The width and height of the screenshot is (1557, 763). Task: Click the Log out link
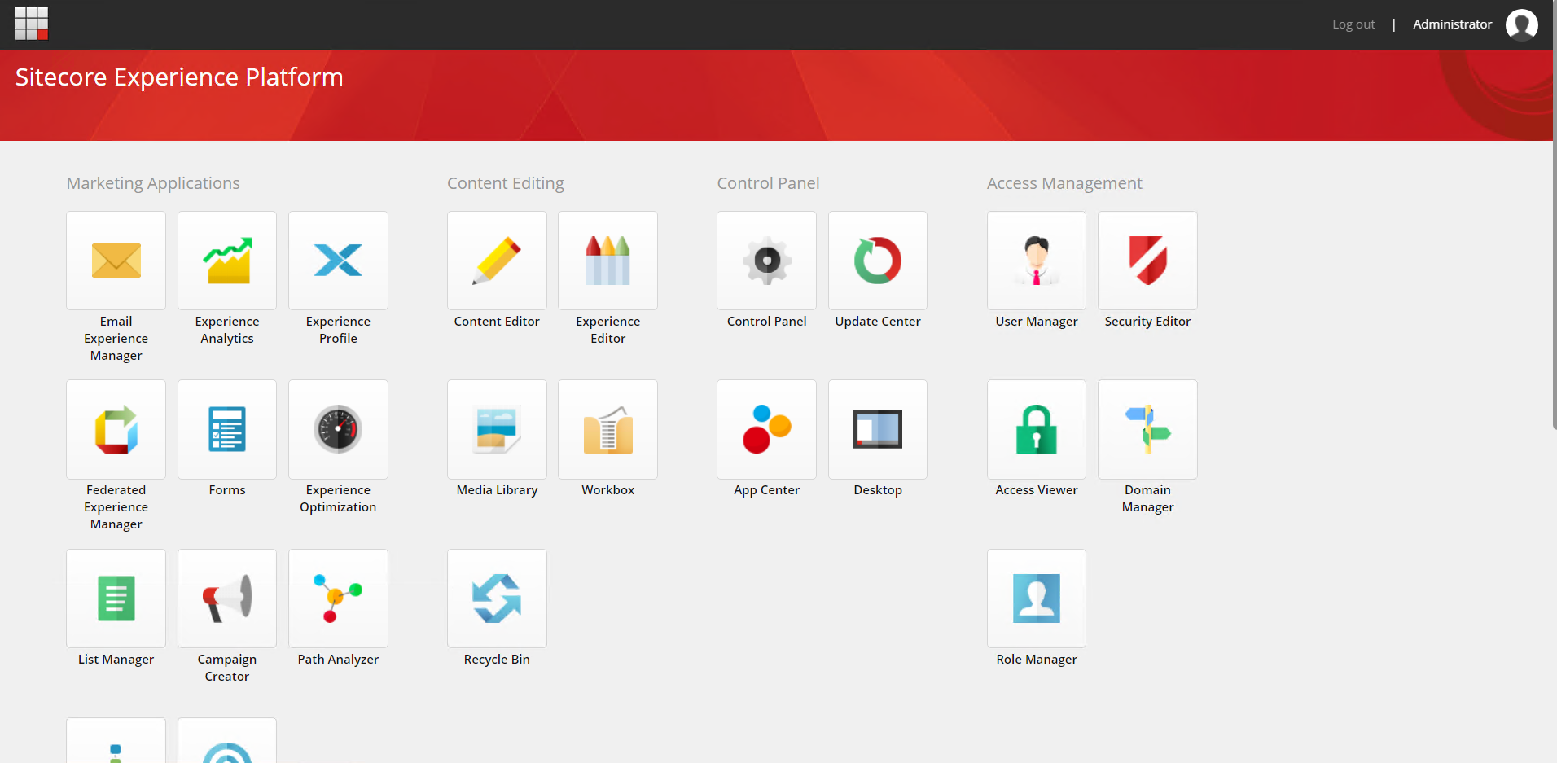click(1353, 24)
